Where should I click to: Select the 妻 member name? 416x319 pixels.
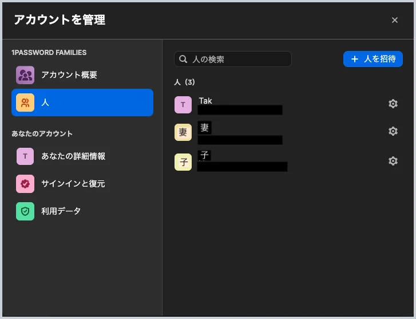pos(204,128)
